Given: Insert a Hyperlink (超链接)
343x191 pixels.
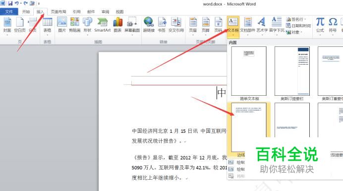Looking at the screenshot, I should tap(149, 25).
